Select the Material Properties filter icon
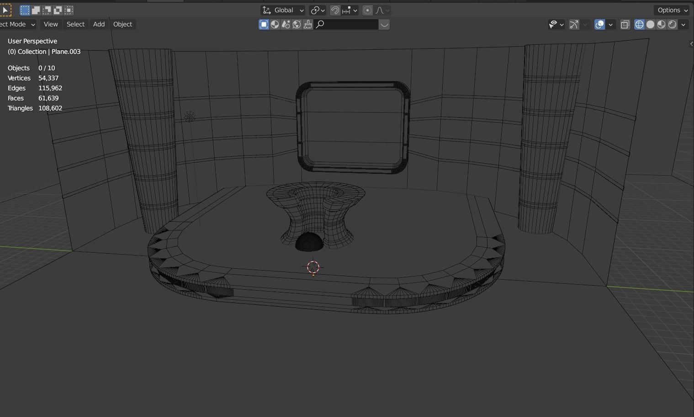 [x=275, y=25]
